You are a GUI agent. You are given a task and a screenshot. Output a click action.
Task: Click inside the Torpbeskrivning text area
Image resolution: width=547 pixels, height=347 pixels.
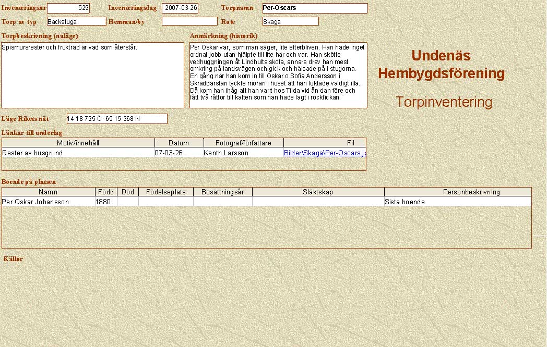[x=93, y=76]
